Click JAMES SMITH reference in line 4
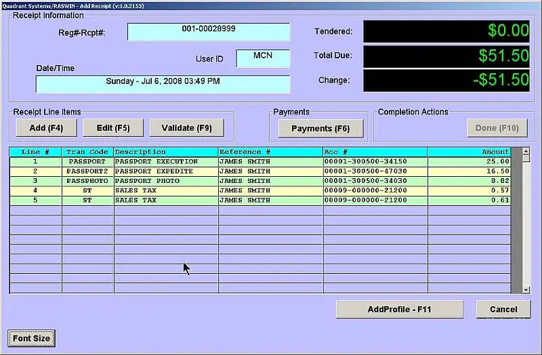Screen dimensions: 542x355 coord(270,191)
